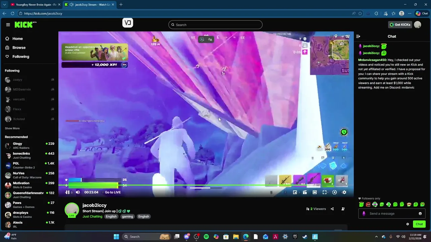Collapse the chat panel

pyautogui.click(x=358, y=36)
